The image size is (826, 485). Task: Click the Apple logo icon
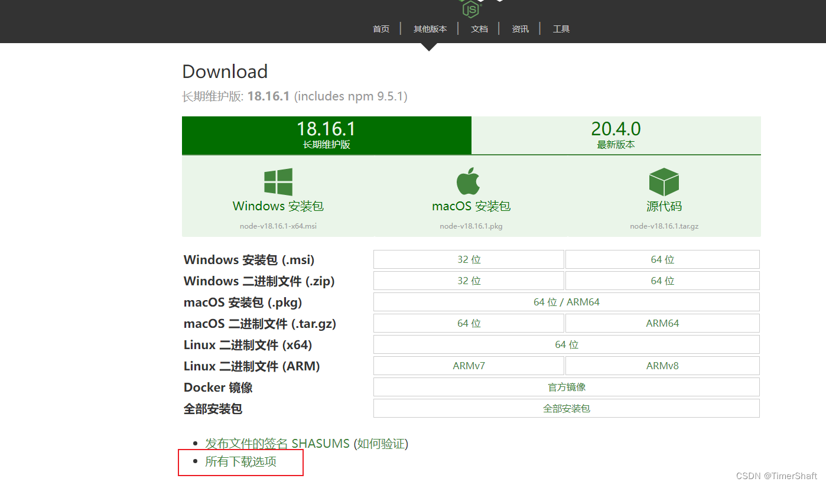(468, 181)
